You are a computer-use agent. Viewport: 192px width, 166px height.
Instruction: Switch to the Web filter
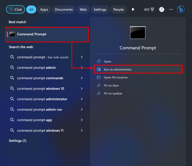point(83,10)
